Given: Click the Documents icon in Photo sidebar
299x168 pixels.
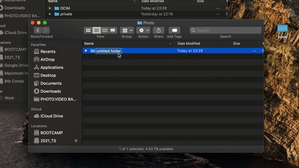Looking at the screenshot, I should 36,83.
